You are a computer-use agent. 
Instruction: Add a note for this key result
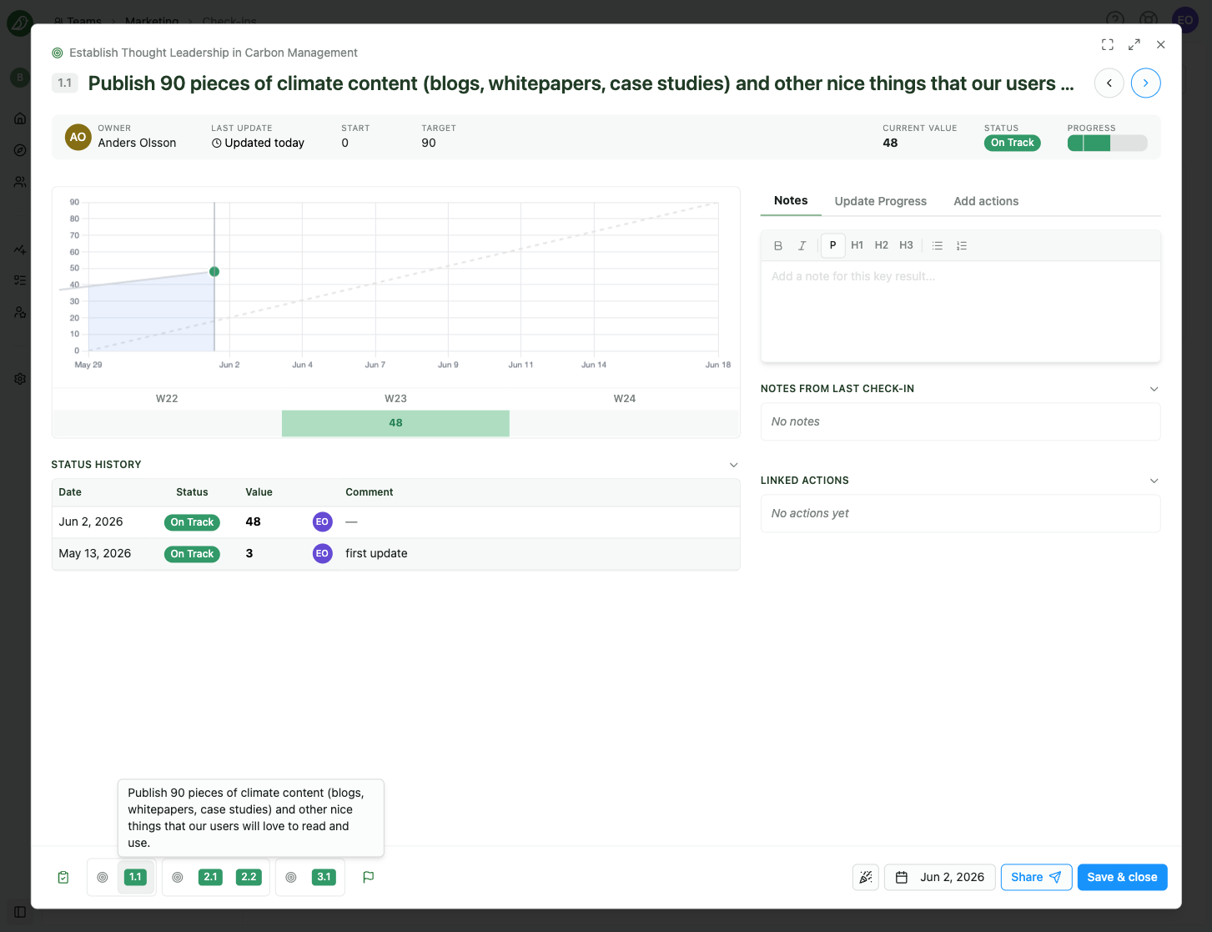pyautogui.click(x=960, y=311)
